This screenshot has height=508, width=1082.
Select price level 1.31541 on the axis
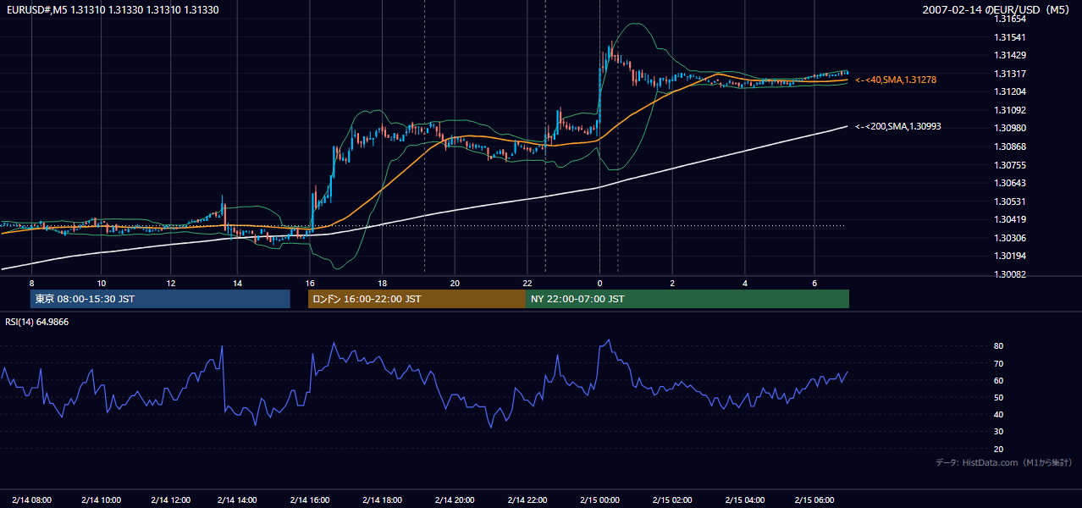(1009, 37)
